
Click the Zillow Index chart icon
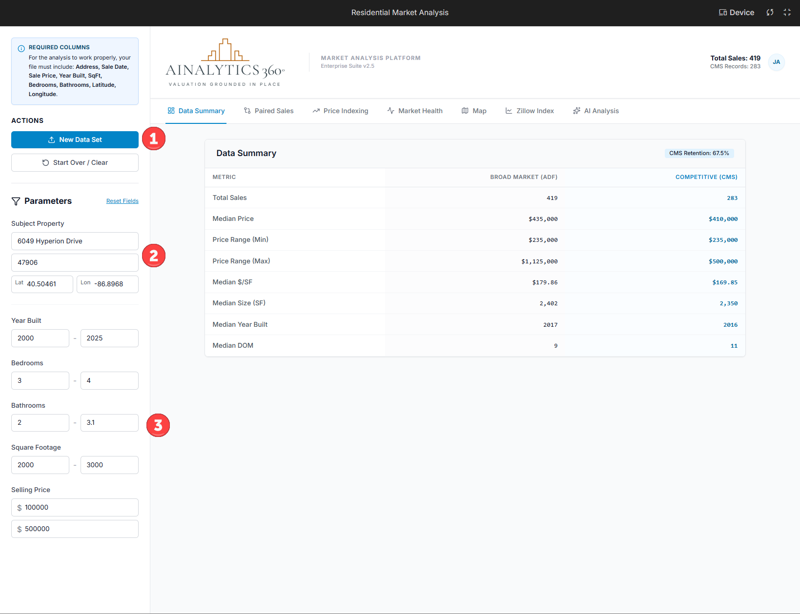pyautogui.click(x=508, y=111)
